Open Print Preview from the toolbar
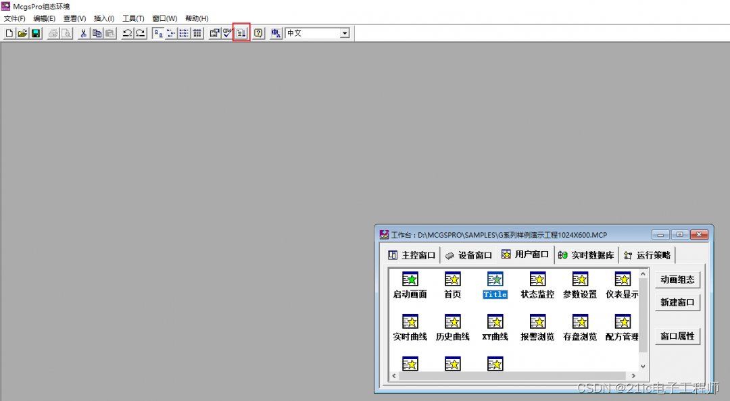The image size is (730, 401). [x=66, y=33]
